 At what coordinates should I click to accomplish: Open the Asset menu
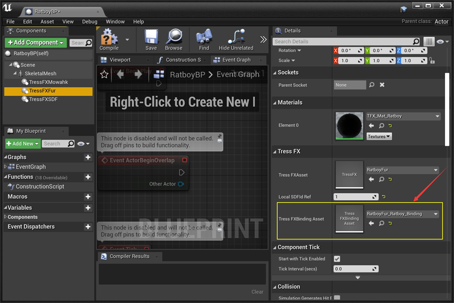tap(47, 22)
